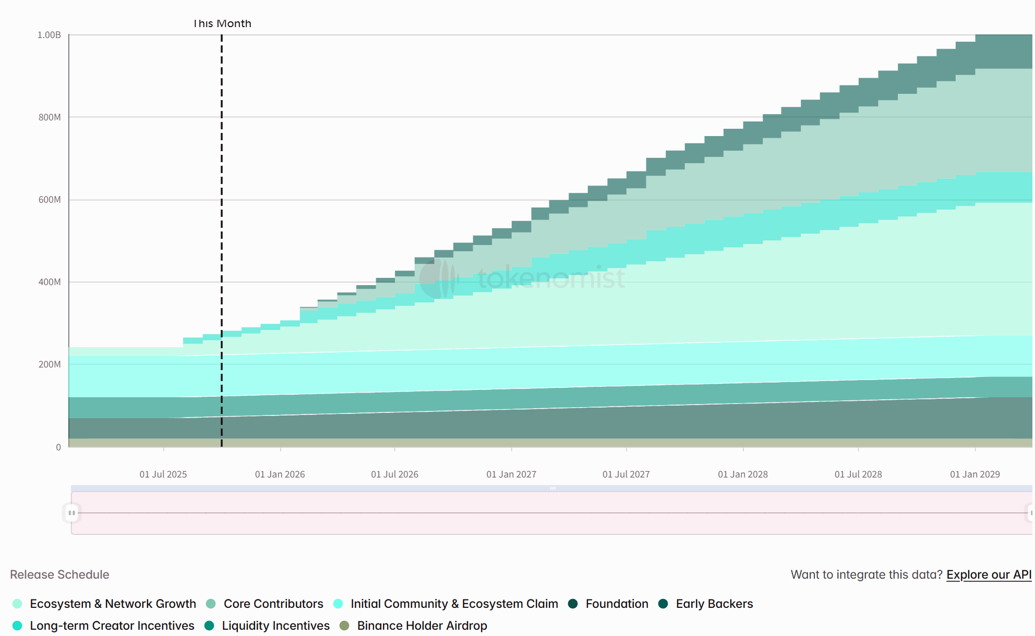Screen dimensions: 1035x636
Task: Click the Early Backers legend color dot
Action: pos(663,604)
